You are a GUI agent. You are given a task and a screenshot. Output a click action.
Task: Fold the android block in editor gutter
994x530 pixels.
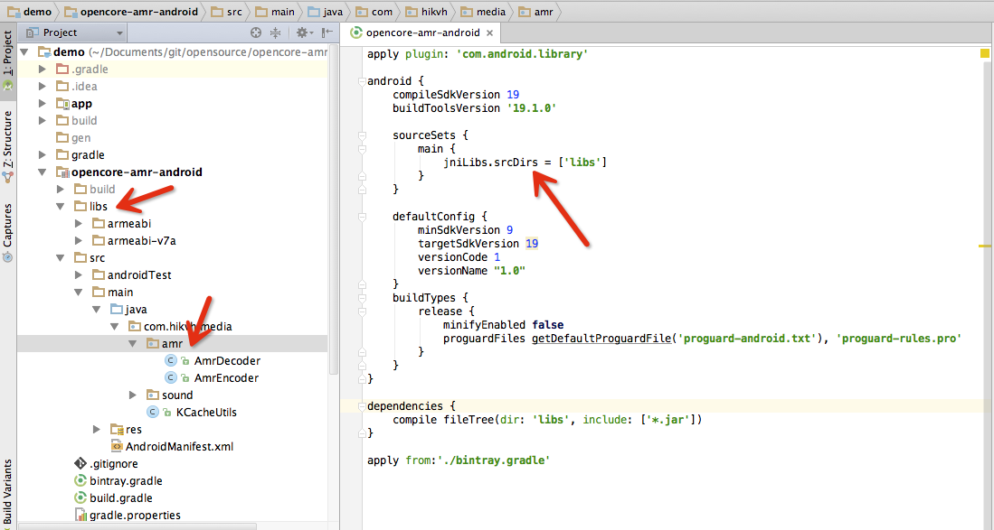[362, 81]
